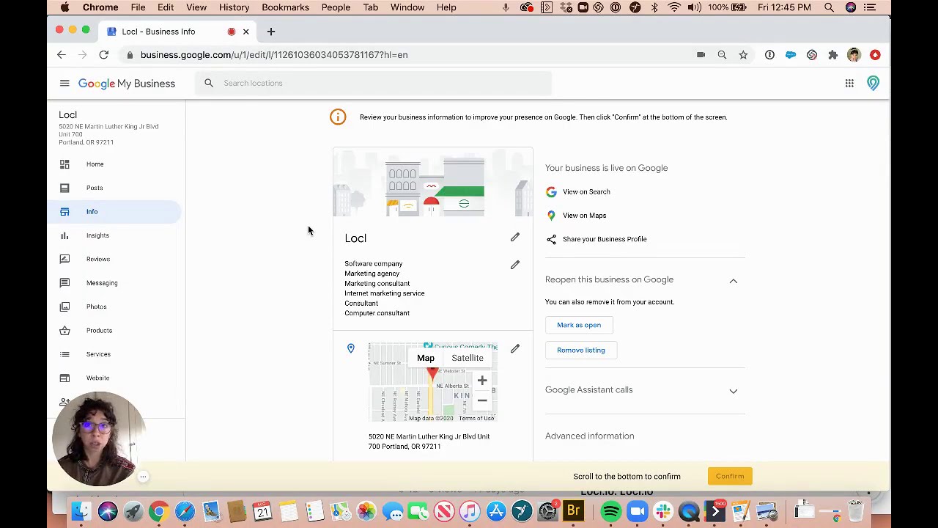Viewport: 938px width, 528px height.
Task: Open the Photos sidebar item
Action: pos(97,307)
